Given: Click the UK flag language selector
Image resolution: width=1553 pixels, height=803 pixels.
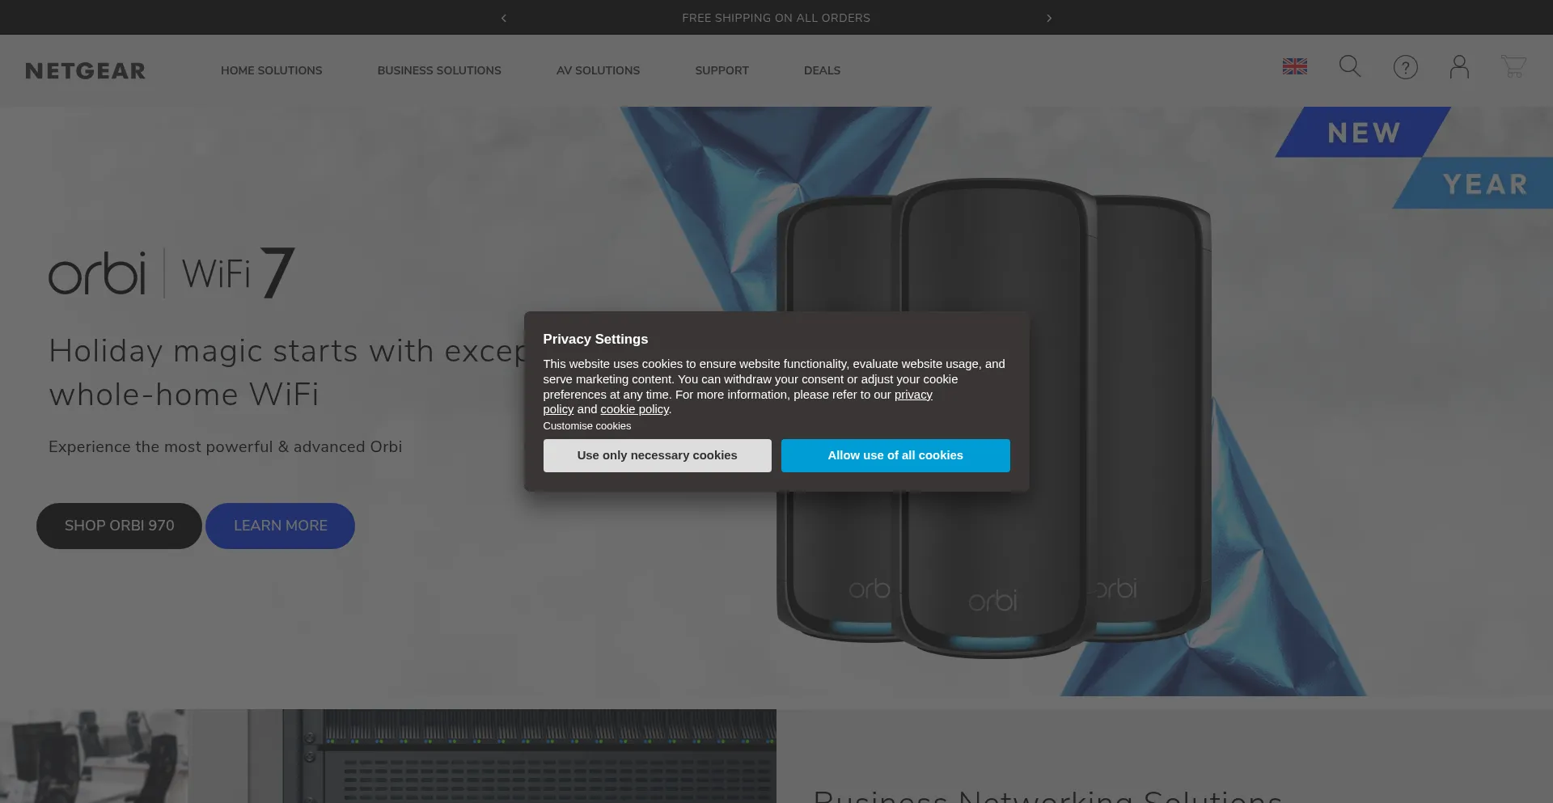Looking at the screenshot, I should tap(1294, 67).
